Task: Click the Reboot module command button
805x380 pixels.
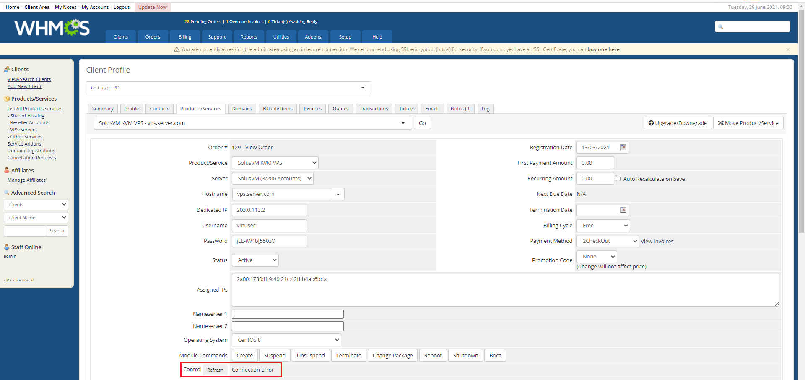Action: pyautogui.click(x=433, y=355)
